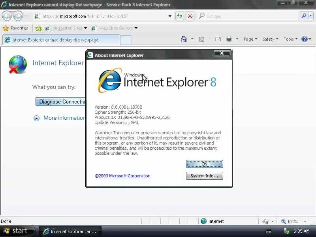This screenshot has width=316, height=237.
Task: Click the Home page icon
Action: 184,39
